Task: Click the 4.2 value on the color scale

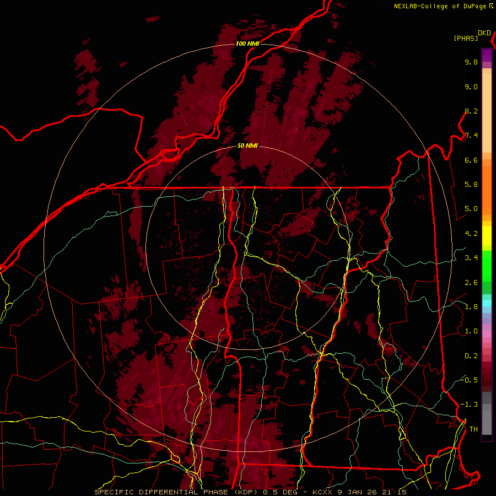Action: (471, 234)
